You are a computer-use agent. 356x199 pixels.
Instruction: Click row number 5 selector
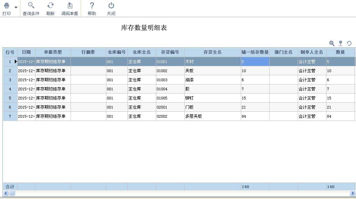pyautogui.click(x=10, y=98)
